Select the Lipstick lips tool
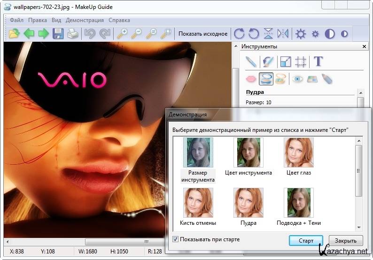 pyautogui.click(x=251, y=79)
